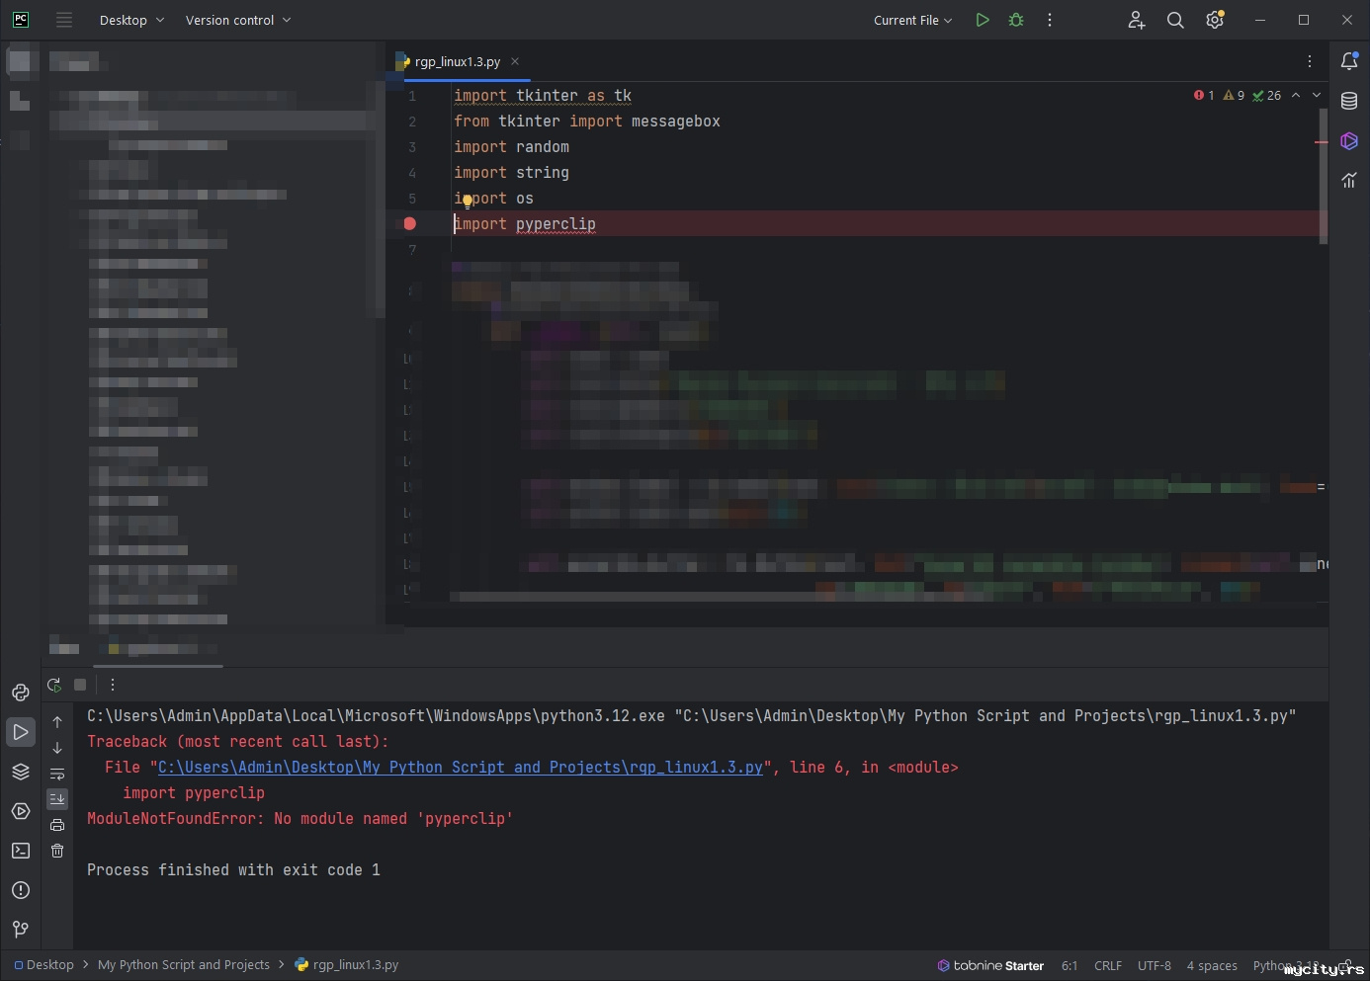
Task: Expand the Current File run configuration
Action: [912, 20]
